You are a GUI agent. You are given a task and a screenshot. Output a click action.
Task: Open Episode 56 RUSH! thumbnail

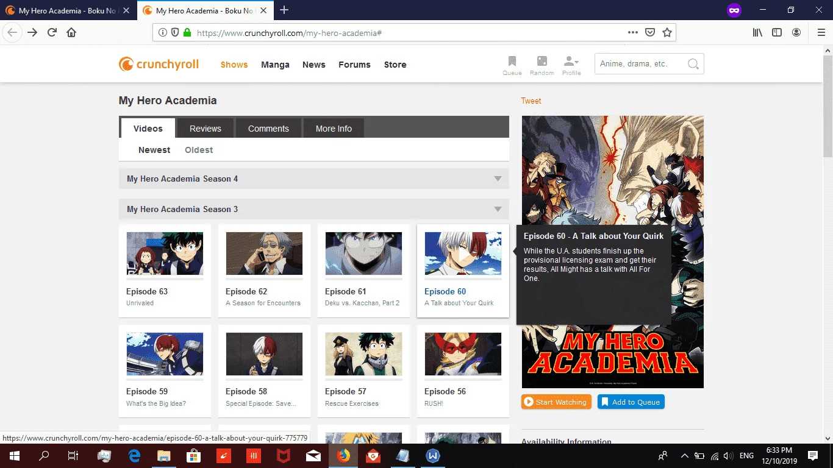coord(463,354)
